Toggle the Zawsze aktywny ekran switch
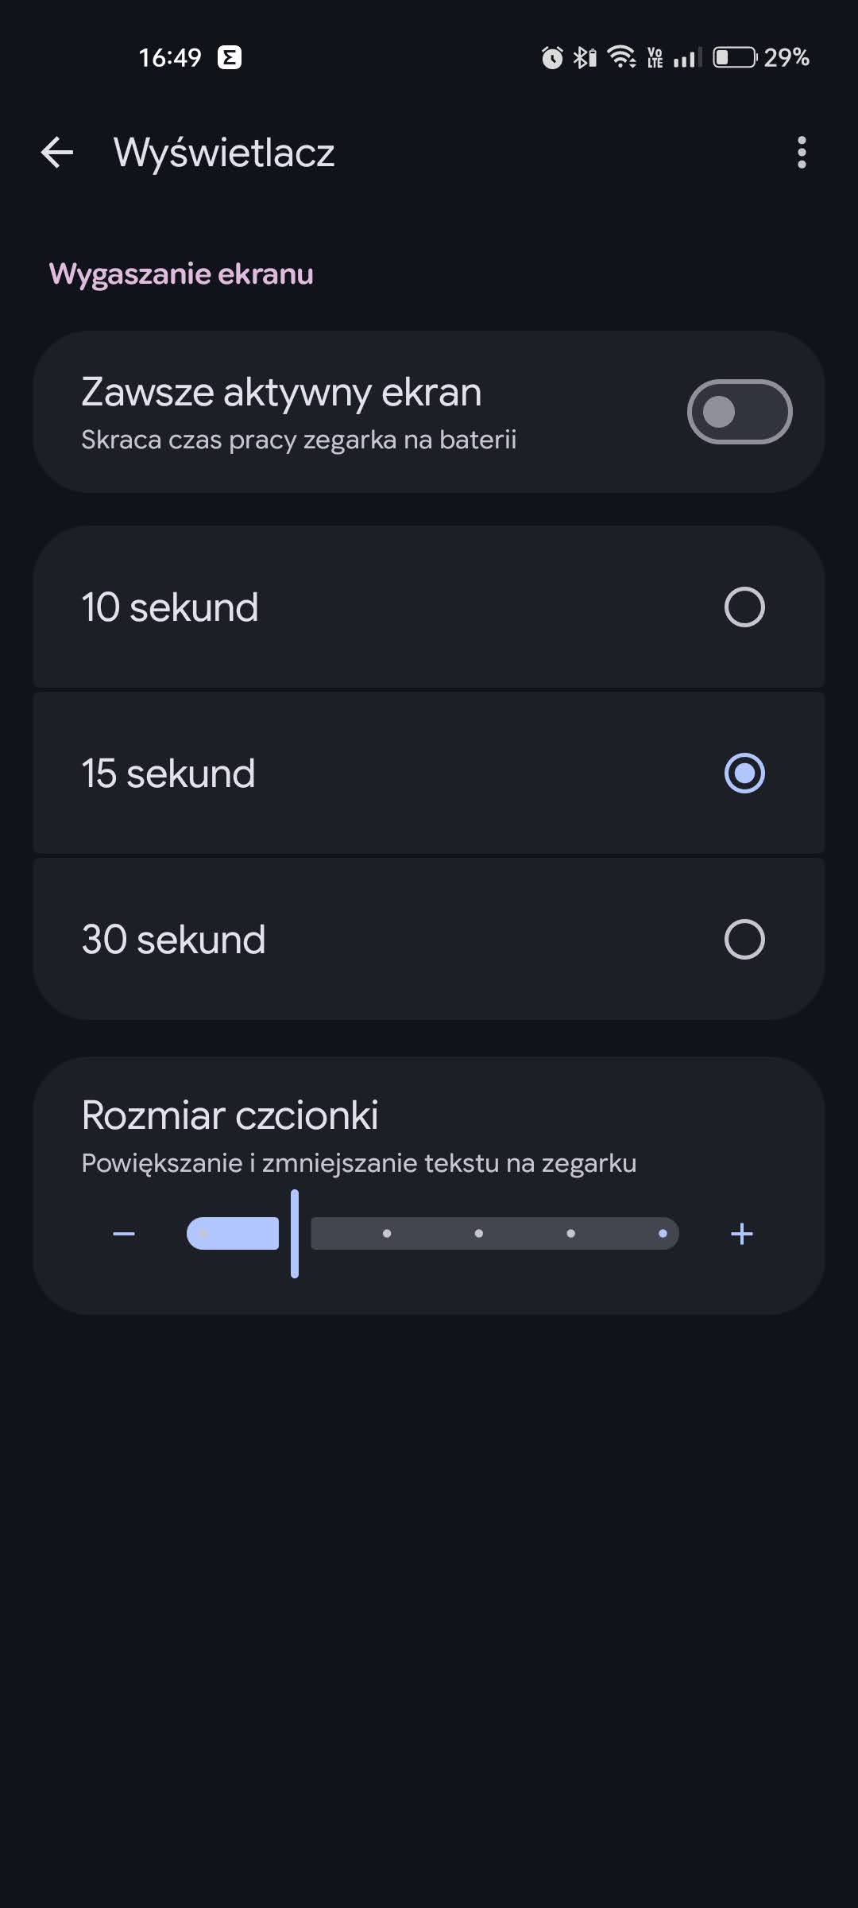 click(739, 412)
